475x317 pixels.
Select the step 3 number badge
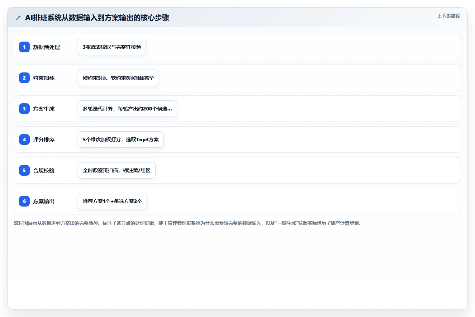(24, 109)
